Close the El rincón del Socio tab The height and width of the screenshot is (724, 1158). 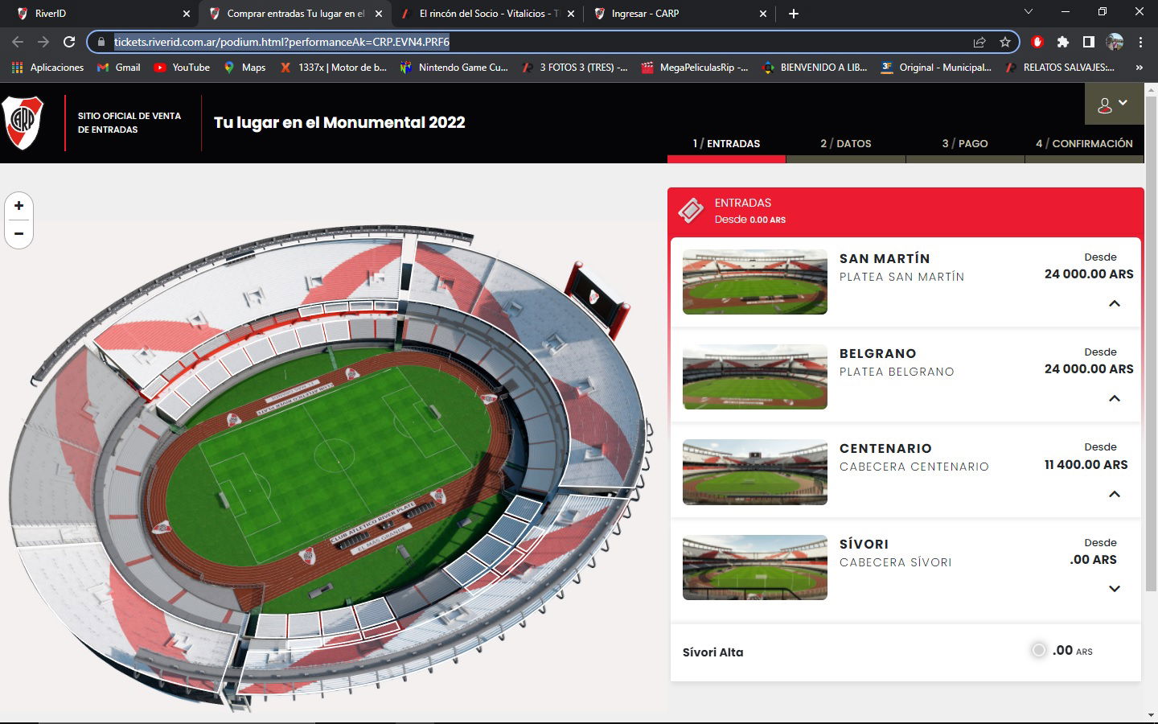tap(571, 14)
